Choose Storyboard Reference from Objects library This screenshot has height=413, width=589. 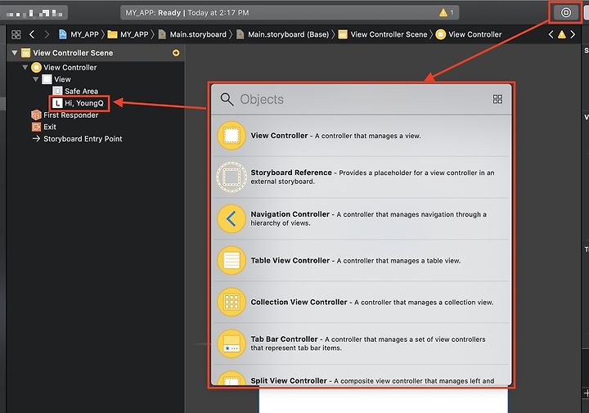click(x=361, y=177)
